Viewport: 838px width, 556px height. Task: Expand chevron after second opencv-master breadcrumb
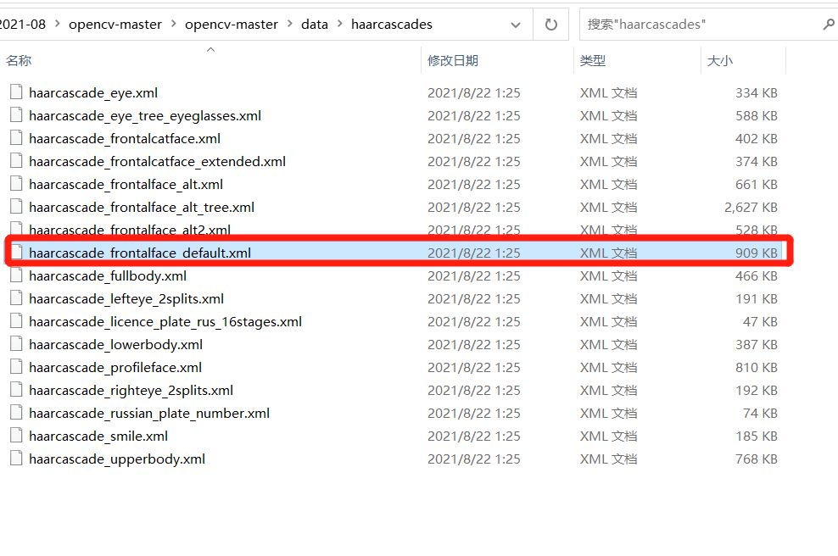290,24
